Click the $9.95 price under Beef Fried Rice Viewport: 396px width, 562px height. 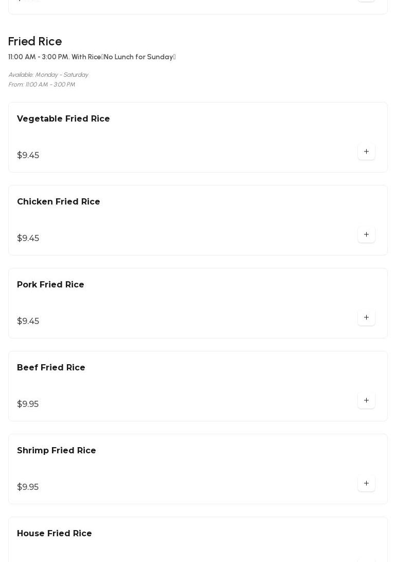28,404
